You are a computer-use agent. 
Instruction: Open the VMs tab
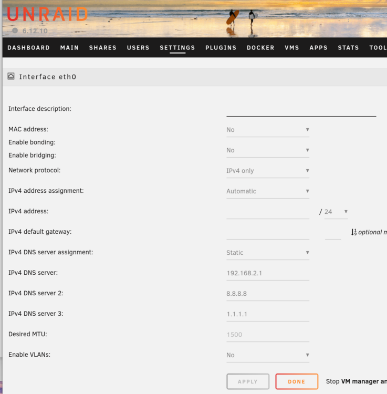pyautogui.click(x=292, y=48)
